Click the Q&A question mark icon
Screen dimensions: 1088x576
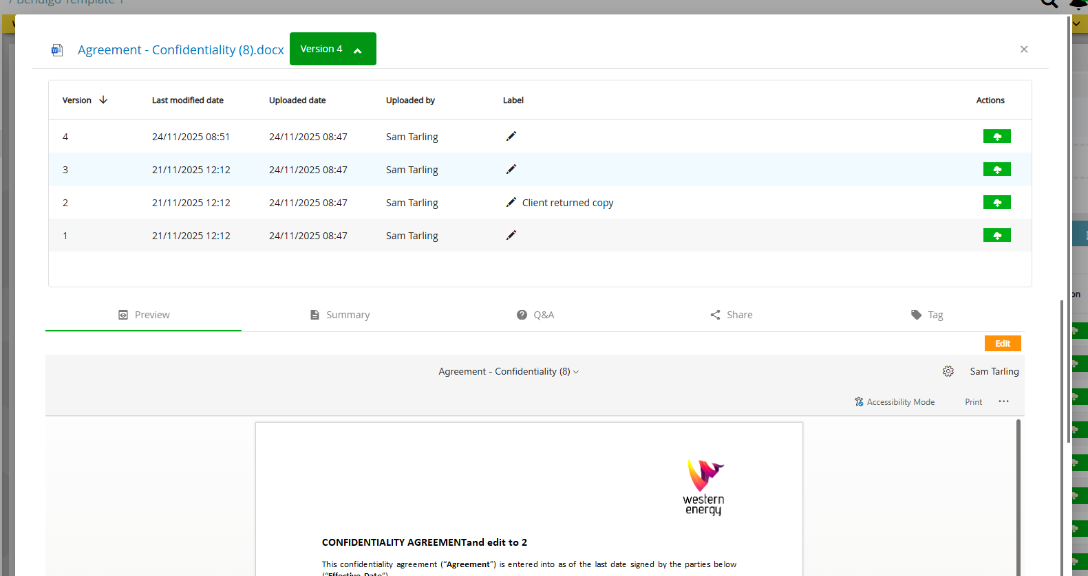[522, 315]
